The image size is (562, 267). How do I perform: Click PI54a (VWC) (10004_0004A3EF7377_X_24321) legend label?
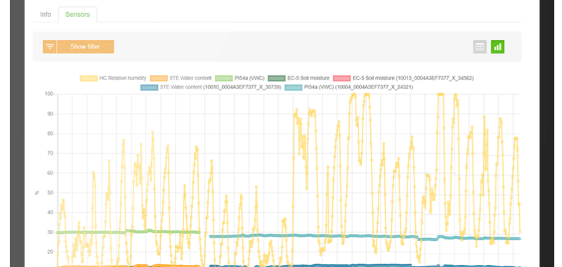tap(358, 87)
